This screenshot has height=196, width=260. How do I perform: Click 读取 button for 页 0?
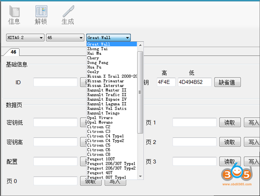[x=91, y=183]
